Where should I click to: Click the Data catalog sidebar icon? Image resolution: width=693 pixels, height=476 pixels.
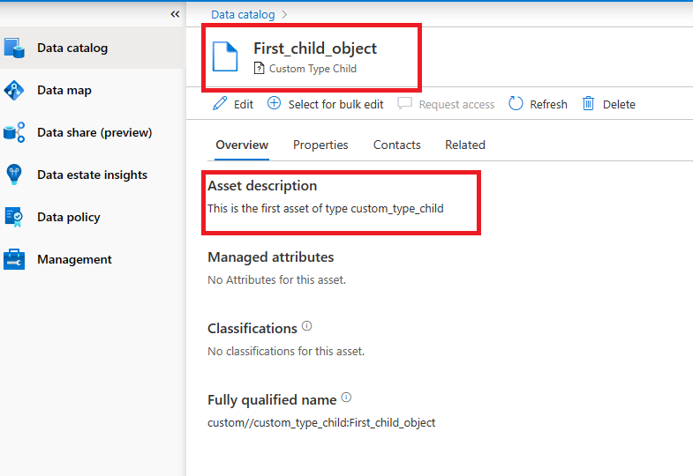[14, 48]
